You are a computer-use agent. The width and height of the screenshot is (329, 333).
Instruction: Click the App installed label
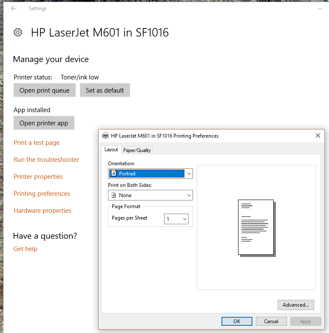(x=32, y=110)
